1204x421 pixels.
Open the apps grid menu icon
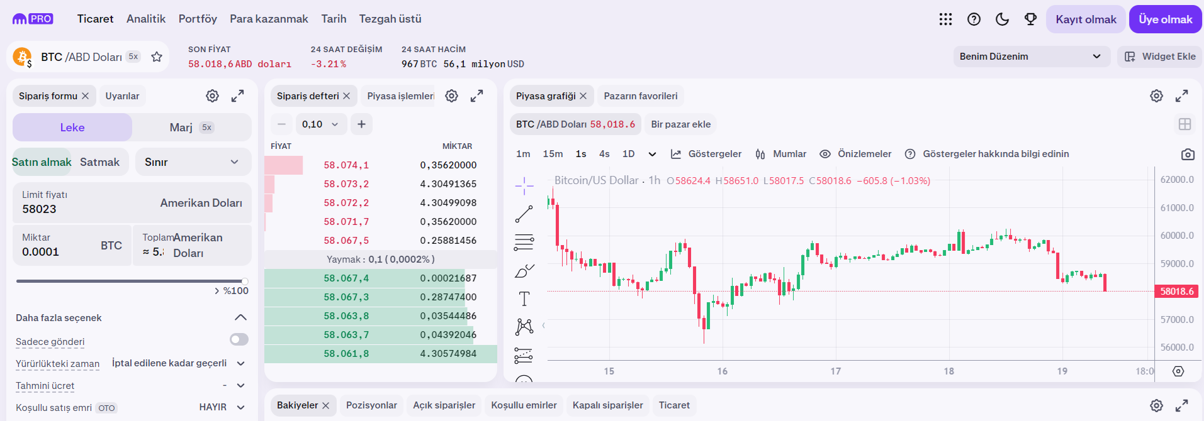(945, 19)
